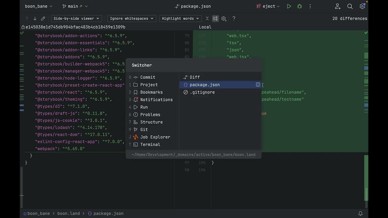Open diff viewer settings gear

coord(224,18)
